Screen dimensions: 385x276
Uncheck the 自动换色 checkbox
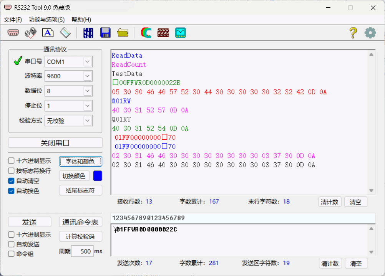pyautogui.click(x=11, y=191)
